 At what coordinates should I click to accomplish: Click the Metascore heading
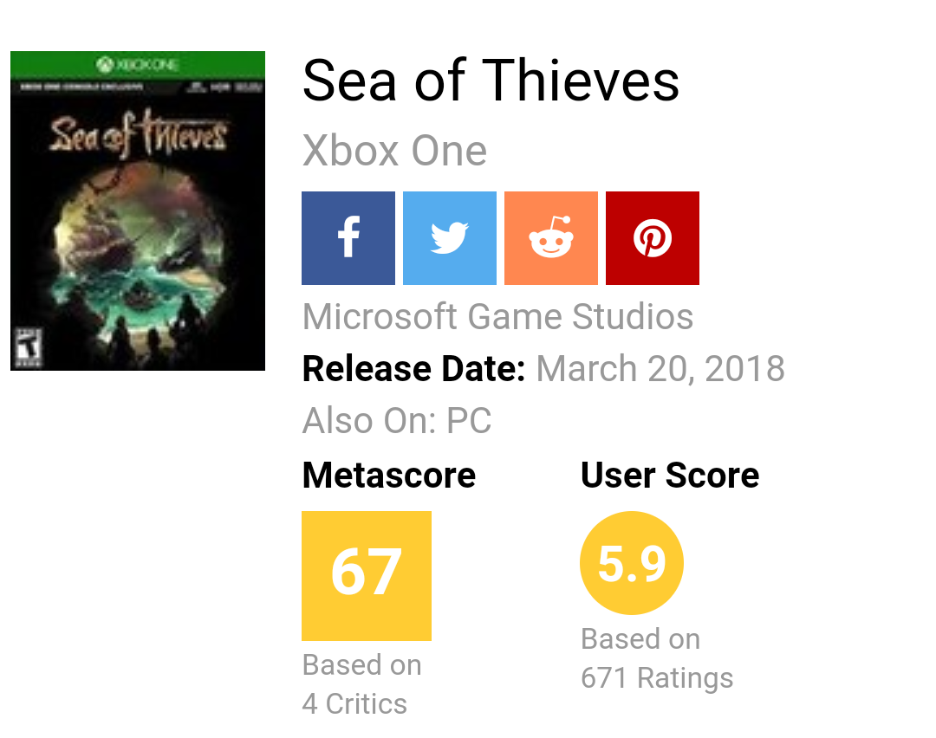[389, 476]
